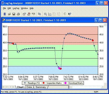Click the horizontal scrollbar's left arrow
The width and height of the screenshot is (109, 94).
tap(71, 87)
